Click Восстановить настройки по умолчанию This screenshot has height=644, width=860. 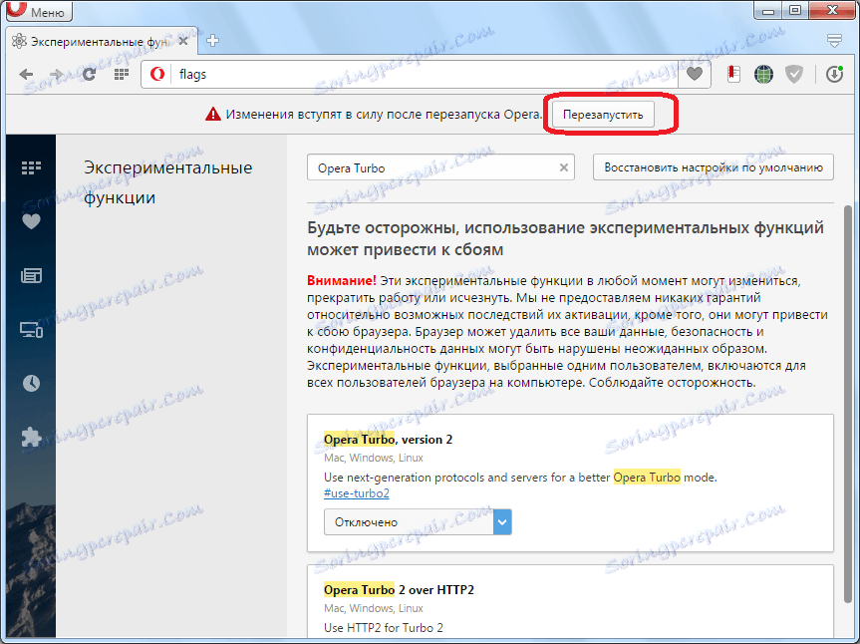point(713,167)
